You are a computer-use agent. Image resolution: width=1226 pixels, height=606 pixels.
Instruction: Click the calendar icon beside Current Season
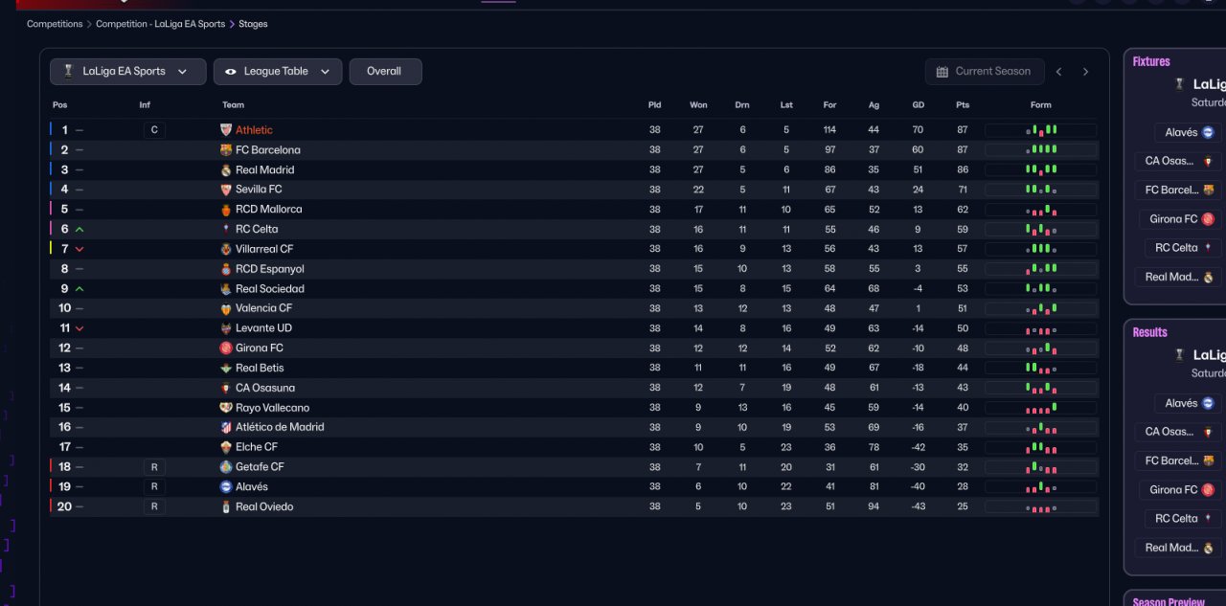(942, 72)
